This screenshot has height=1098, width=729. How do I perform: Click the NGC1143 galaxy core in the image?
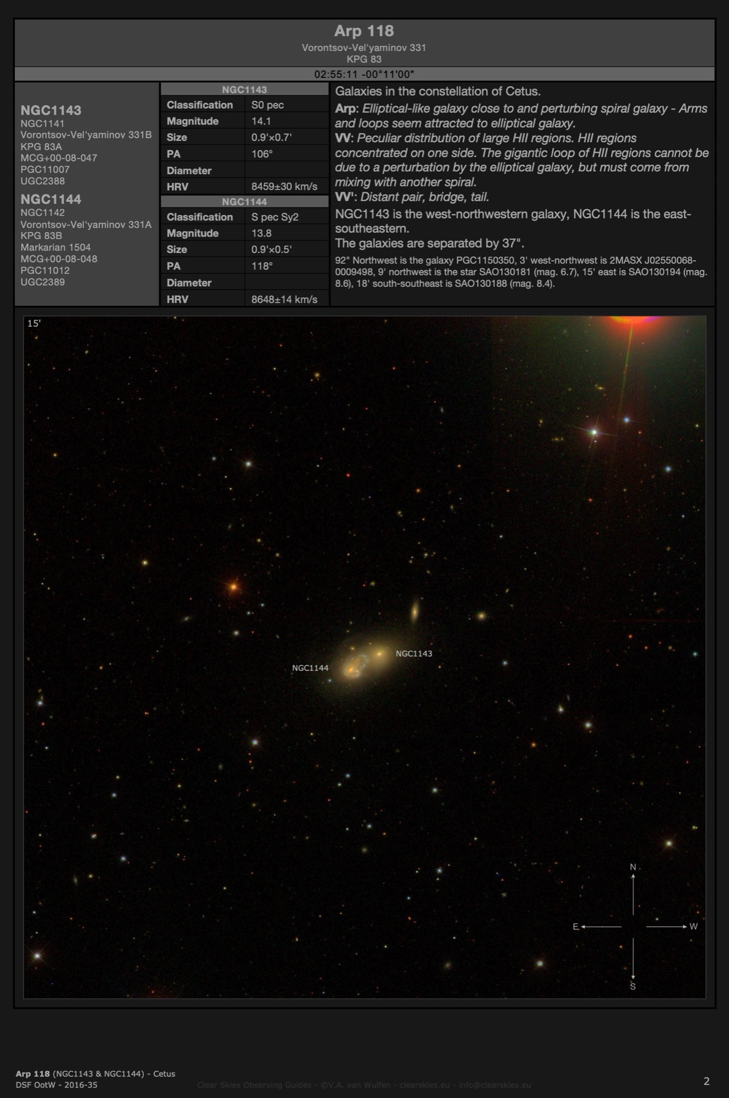click(379, 654)
